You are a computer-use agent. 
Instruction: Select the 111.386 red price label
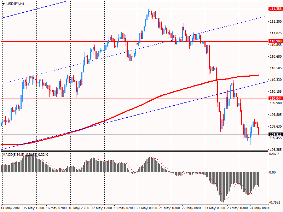(x=276, y=9)
